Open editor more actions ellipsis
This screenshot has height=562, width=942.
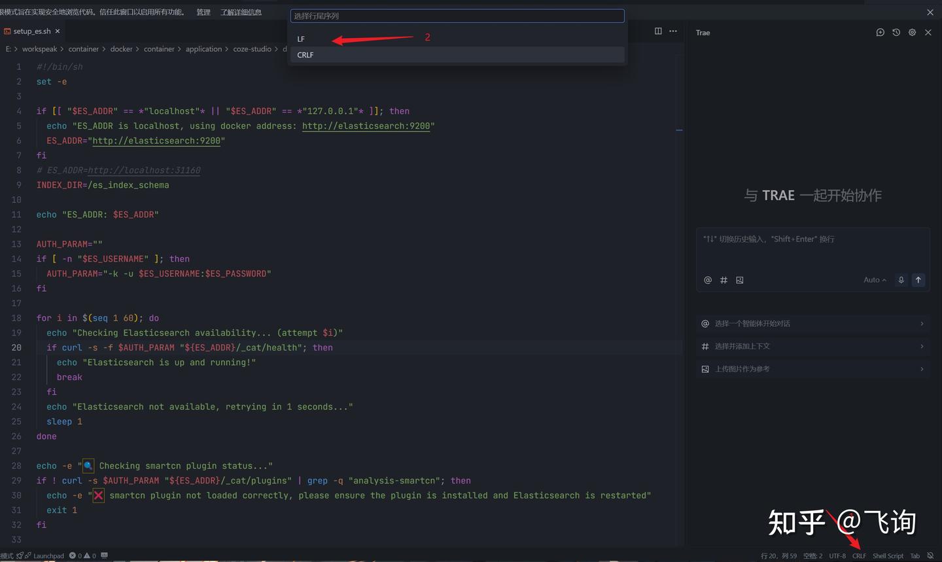tap(673, 31)
